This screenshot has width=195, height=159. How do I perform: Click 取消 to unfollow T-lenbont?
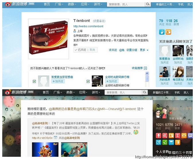tap(92, 50)
